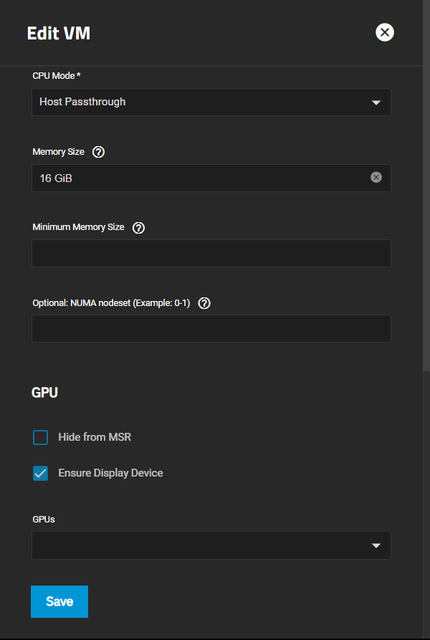Click the GPUs dropdown arrow icon
Screen dimensions: 430x640
coord(376,545)
